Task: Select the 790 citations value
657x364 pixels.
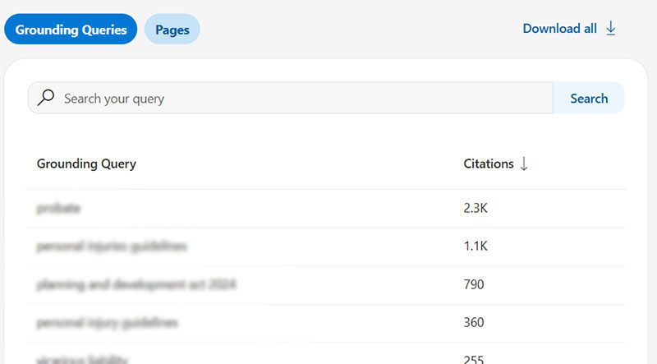Action: [474, 284]
